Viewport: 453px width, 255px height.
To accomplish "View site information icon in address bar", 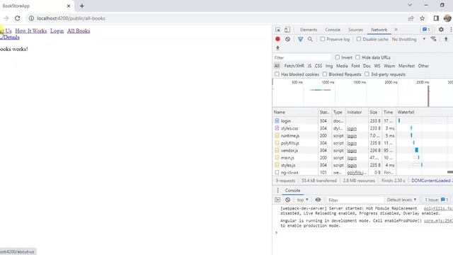I will [x=31, y=18].
